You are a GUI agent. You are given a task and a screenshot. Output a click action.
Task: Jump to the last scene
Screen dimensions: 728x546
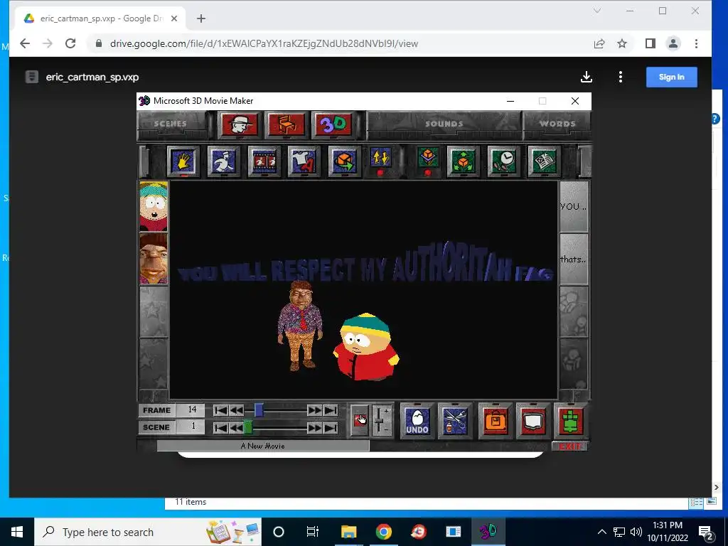coord(330,427)
